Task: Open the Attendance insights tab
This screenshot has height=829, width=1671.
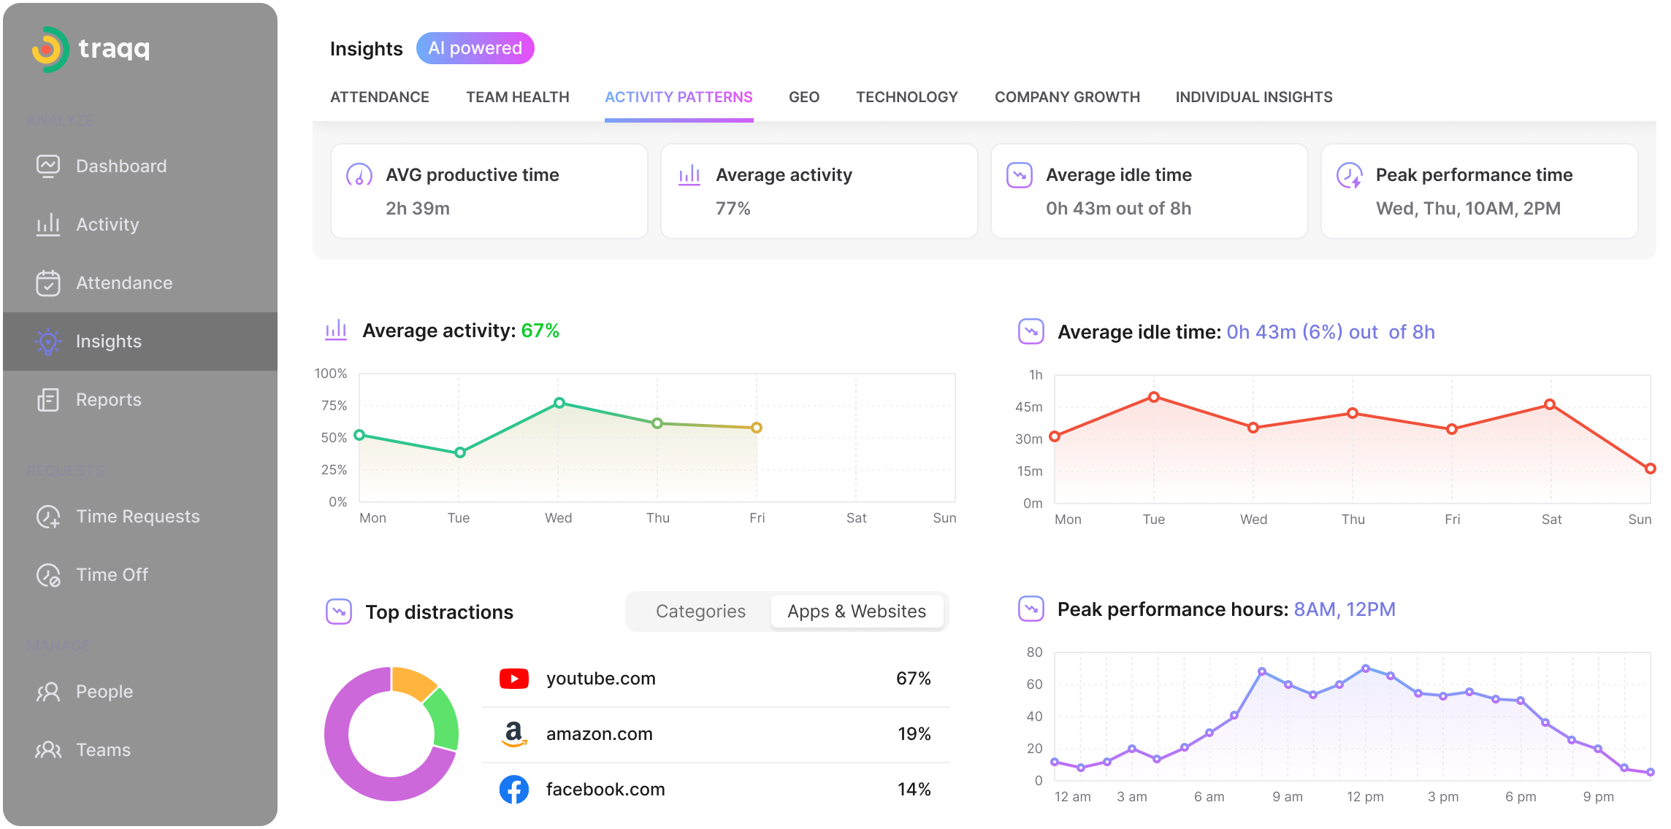Action: 380,97
